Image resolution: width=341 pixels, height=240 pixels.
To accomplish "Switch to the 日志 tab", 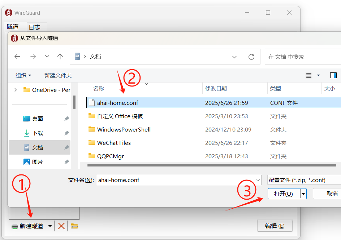I will coord(34,27).
